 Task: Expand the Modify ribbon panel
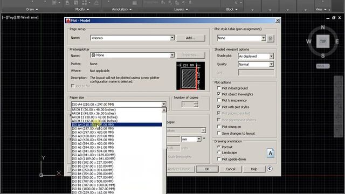tap(82, 10)
